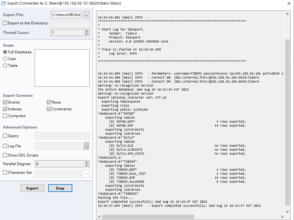This screenshot has width=294, height=220.
Task: Decrease the Parallel Degree value
Action: point(87,165)
